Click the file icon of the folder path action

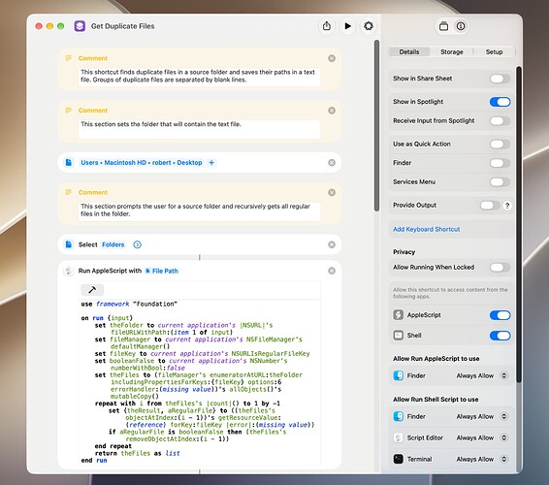pos(69,163)
